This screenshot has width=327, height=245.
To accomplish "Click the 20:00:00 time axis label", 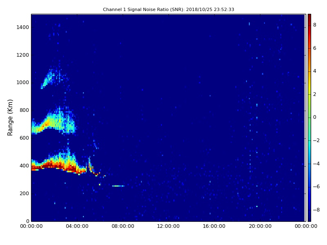I will (260, 226).
